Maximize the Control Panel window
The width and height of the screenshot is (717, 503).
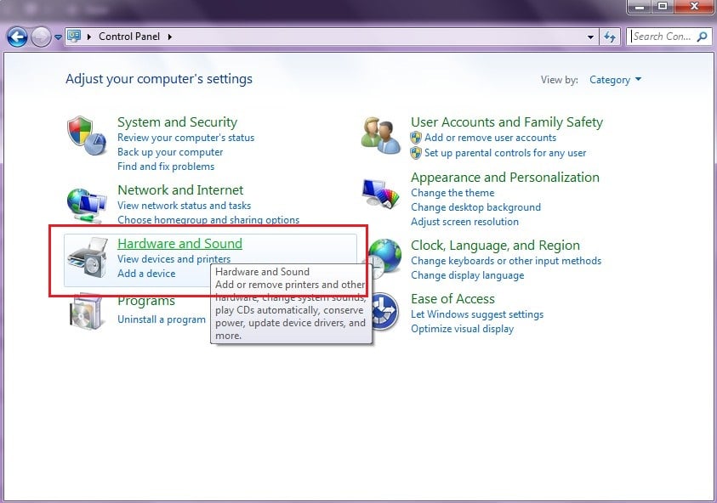coord(663,7)
